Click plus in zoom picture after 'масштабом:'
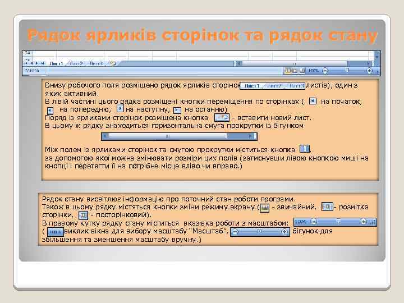 click(x=363, y=222)
